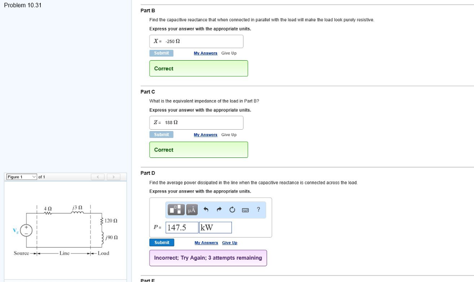
Task: Submit the Part D answer
Action: pos(162,243)
